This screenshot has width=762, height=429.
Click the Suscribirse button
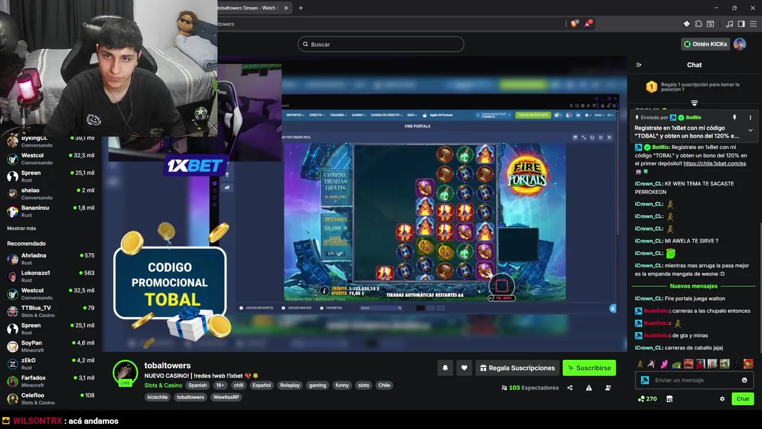589,368
